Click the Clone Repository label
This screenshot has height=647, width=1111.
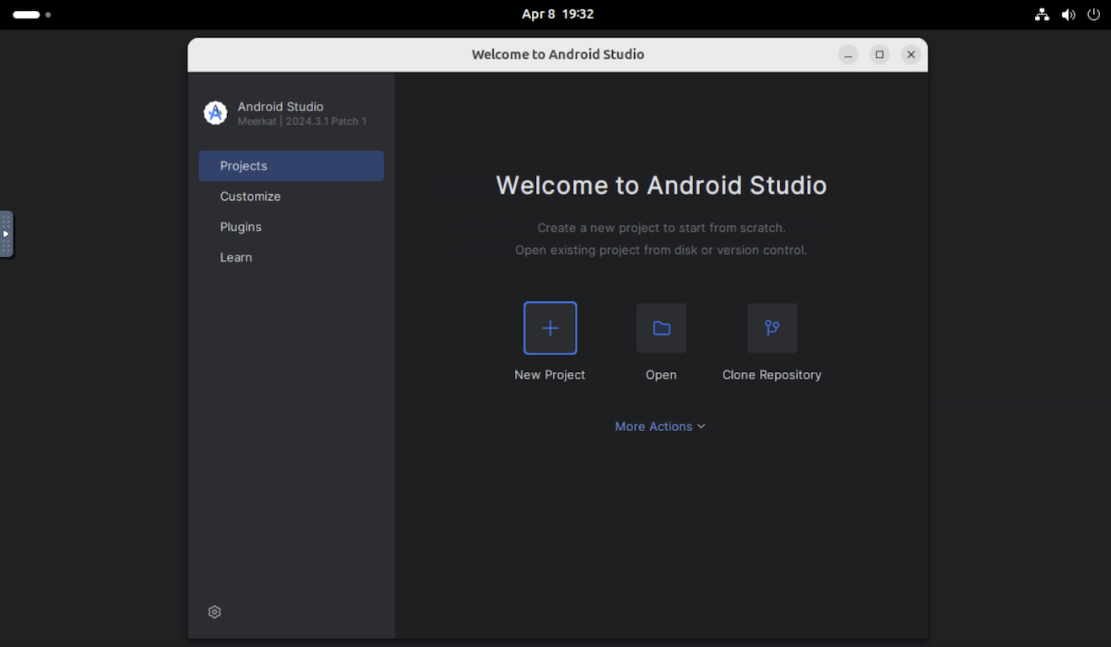772,375
